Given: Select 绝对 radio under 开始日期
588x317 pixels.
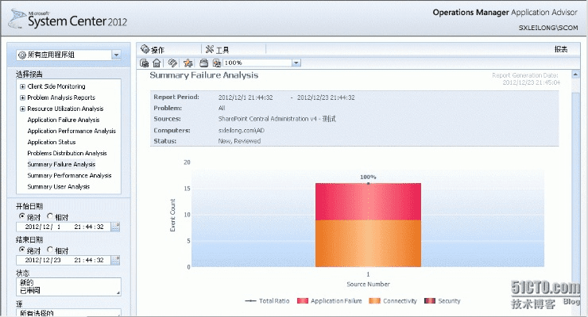Looking at the screenshot, I should (x=22, y=216).
